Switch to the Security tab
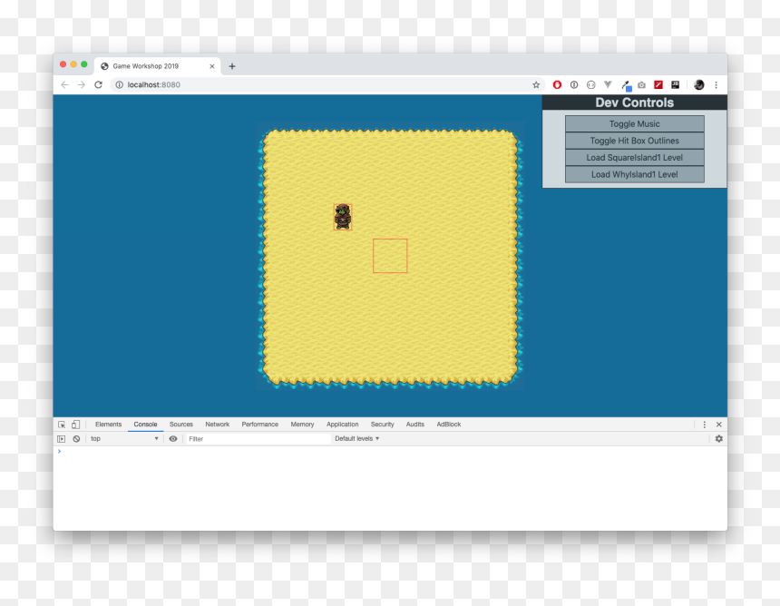This screenshot has width=780, height=606. click(382, 425)
